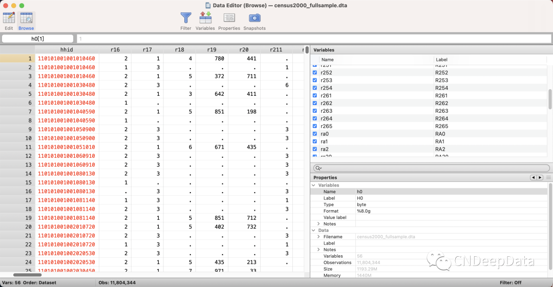Uncheck the r253 variable checkbox
The image size is (553, 287).
pos(315,80)
